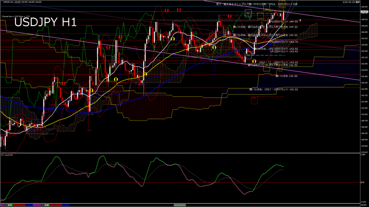Image resolution: width=369 pixels, height=207 pixels.
Task: Select the YDO level label box
Action: pos(248,55)
